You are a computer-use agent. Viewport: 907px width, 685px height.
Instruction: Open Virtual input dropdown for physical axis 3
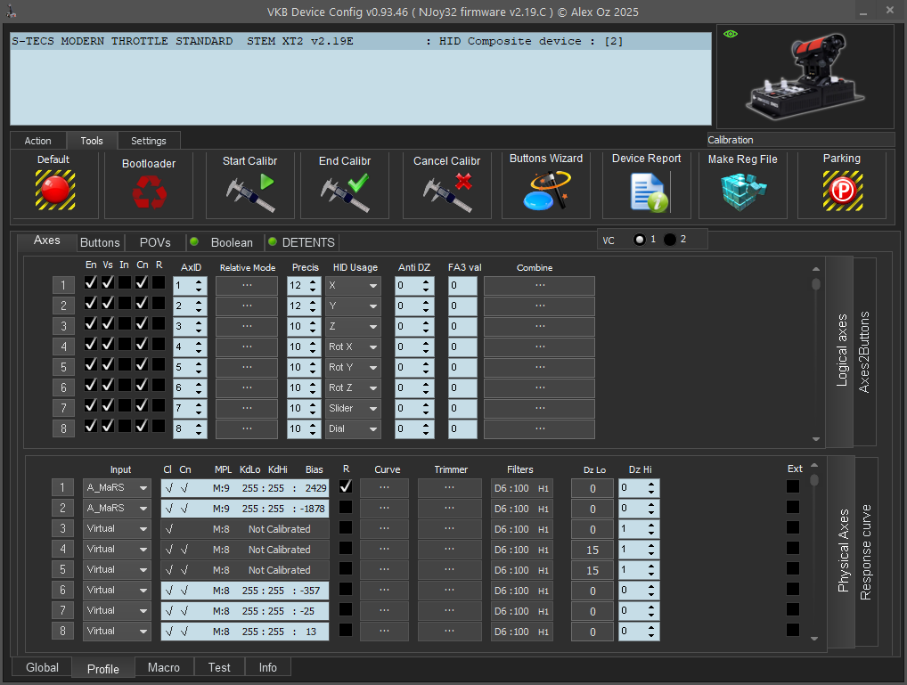point(117,529)
